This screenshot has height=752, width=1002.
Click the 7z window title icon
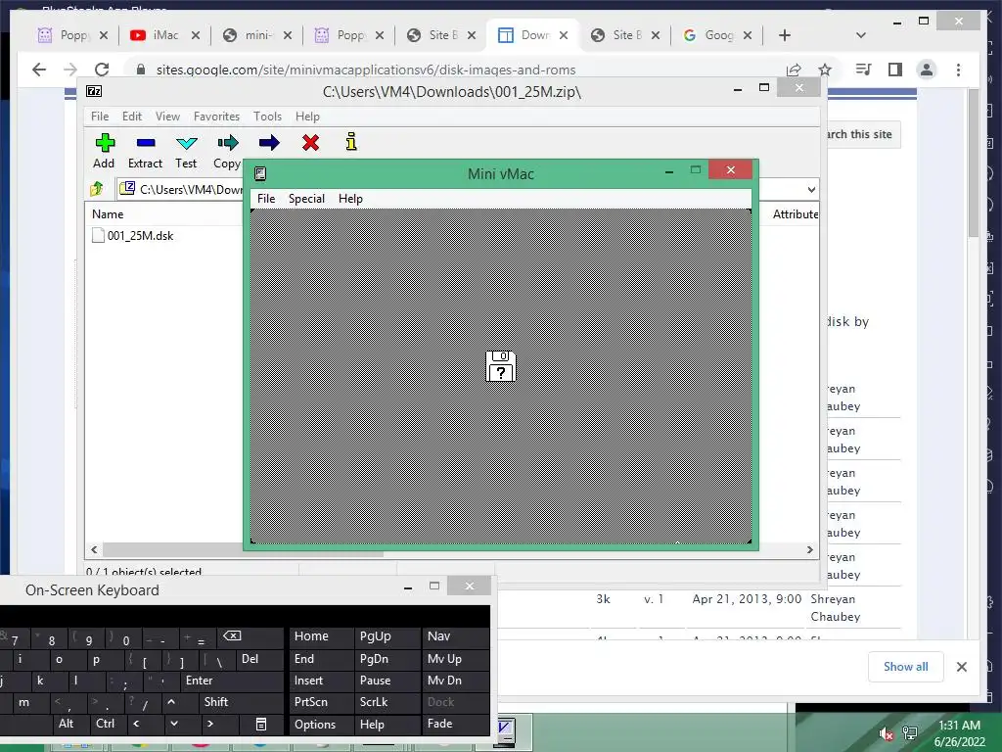click(x=94, y=91)
